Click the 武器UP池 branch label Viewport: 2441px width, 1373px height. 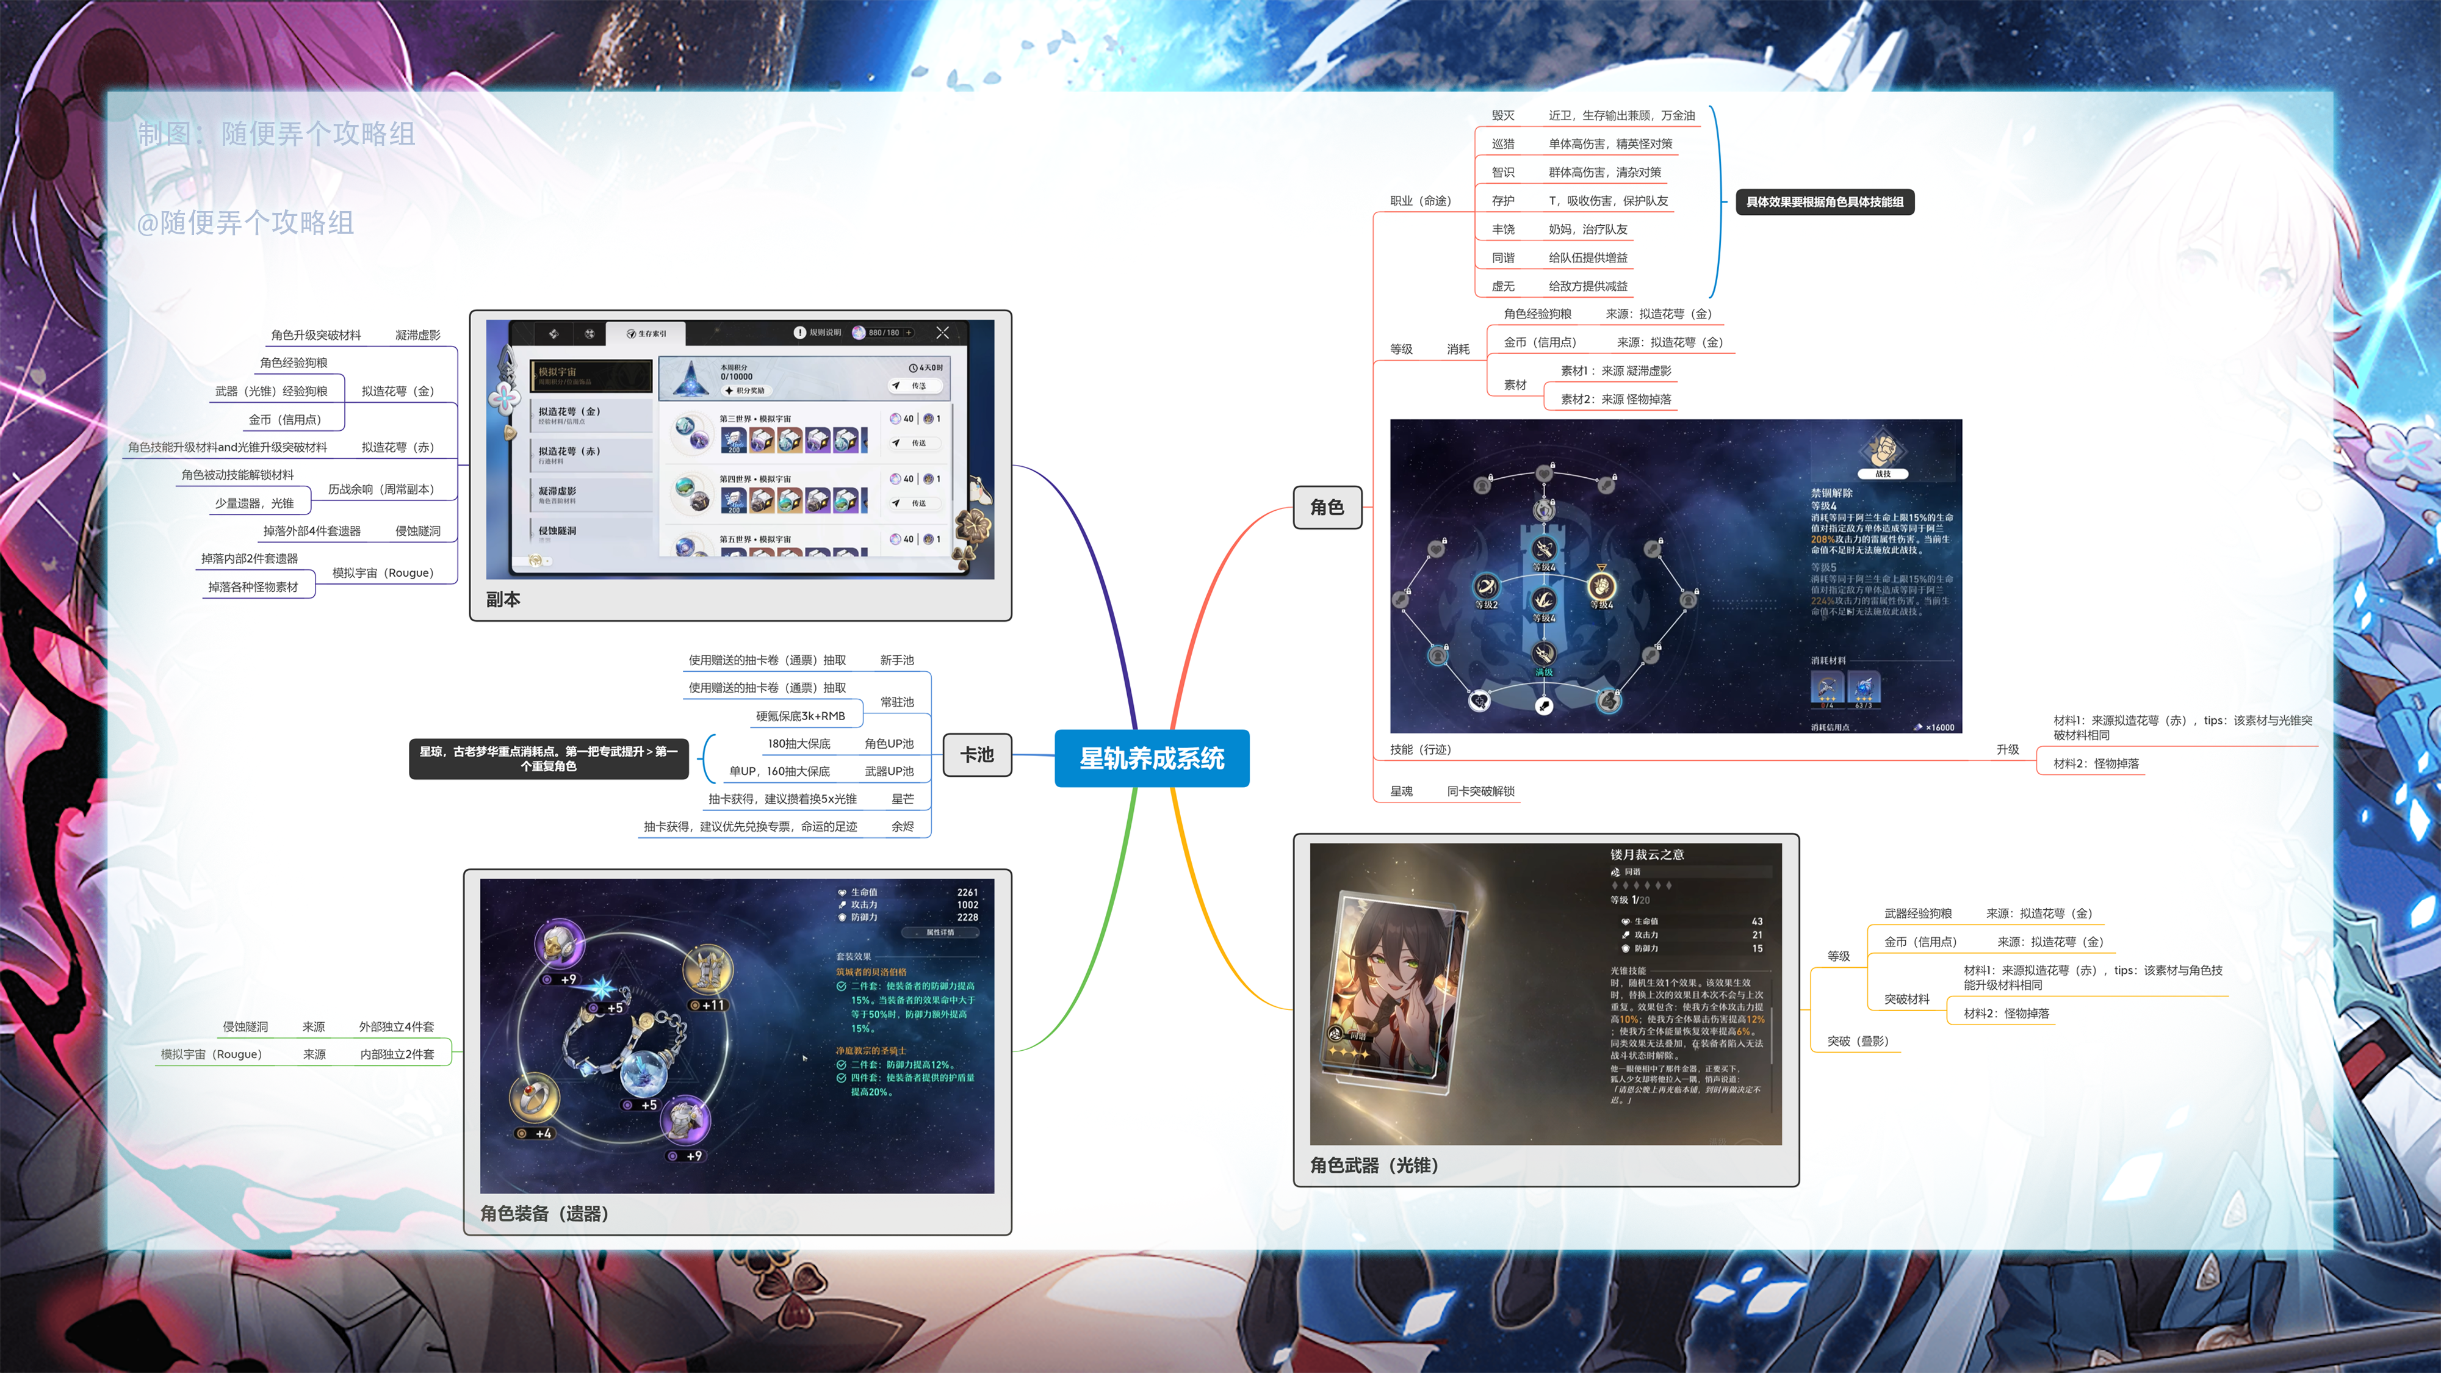click(889, 771)
